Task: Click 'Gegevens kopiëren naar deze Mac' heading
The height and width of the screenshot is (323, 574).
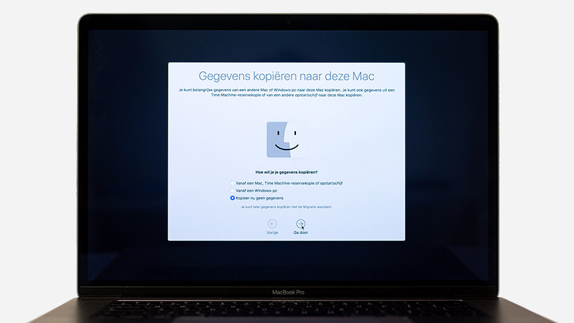Action: click(286, 76)
